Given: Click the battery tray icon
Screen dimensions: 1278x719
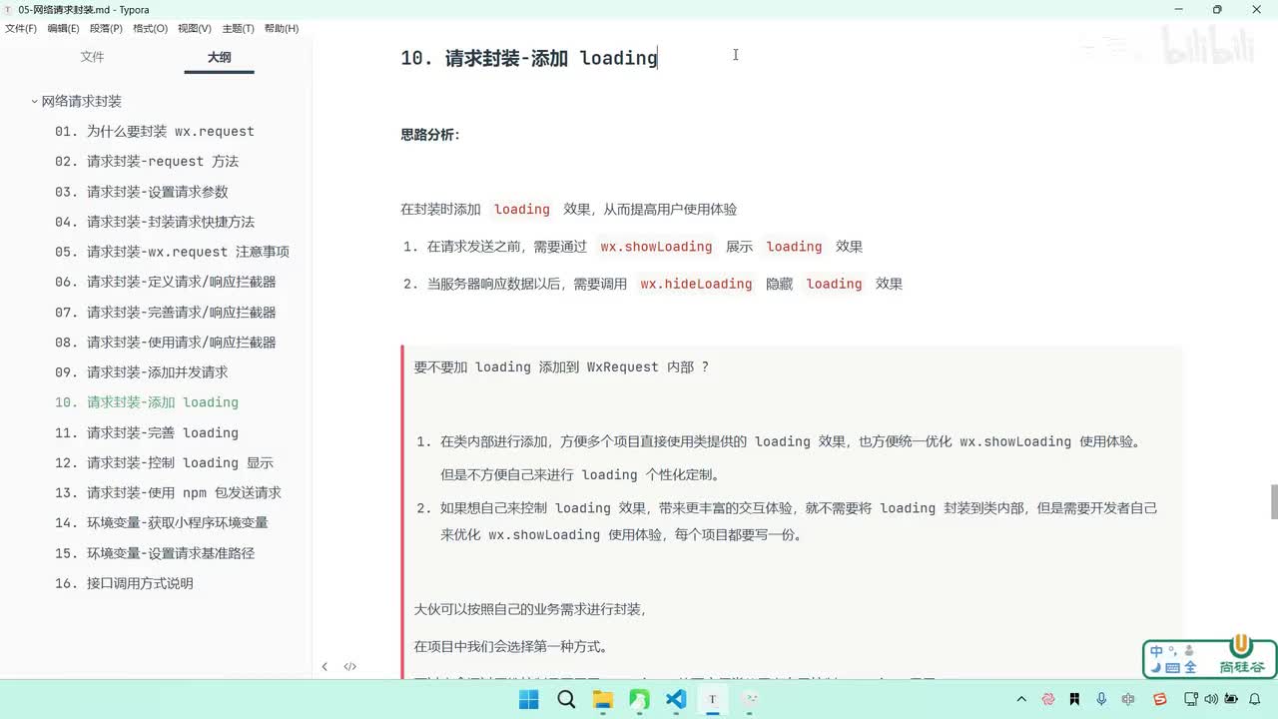Looking at the screenshot, I should coord(1231,699).
